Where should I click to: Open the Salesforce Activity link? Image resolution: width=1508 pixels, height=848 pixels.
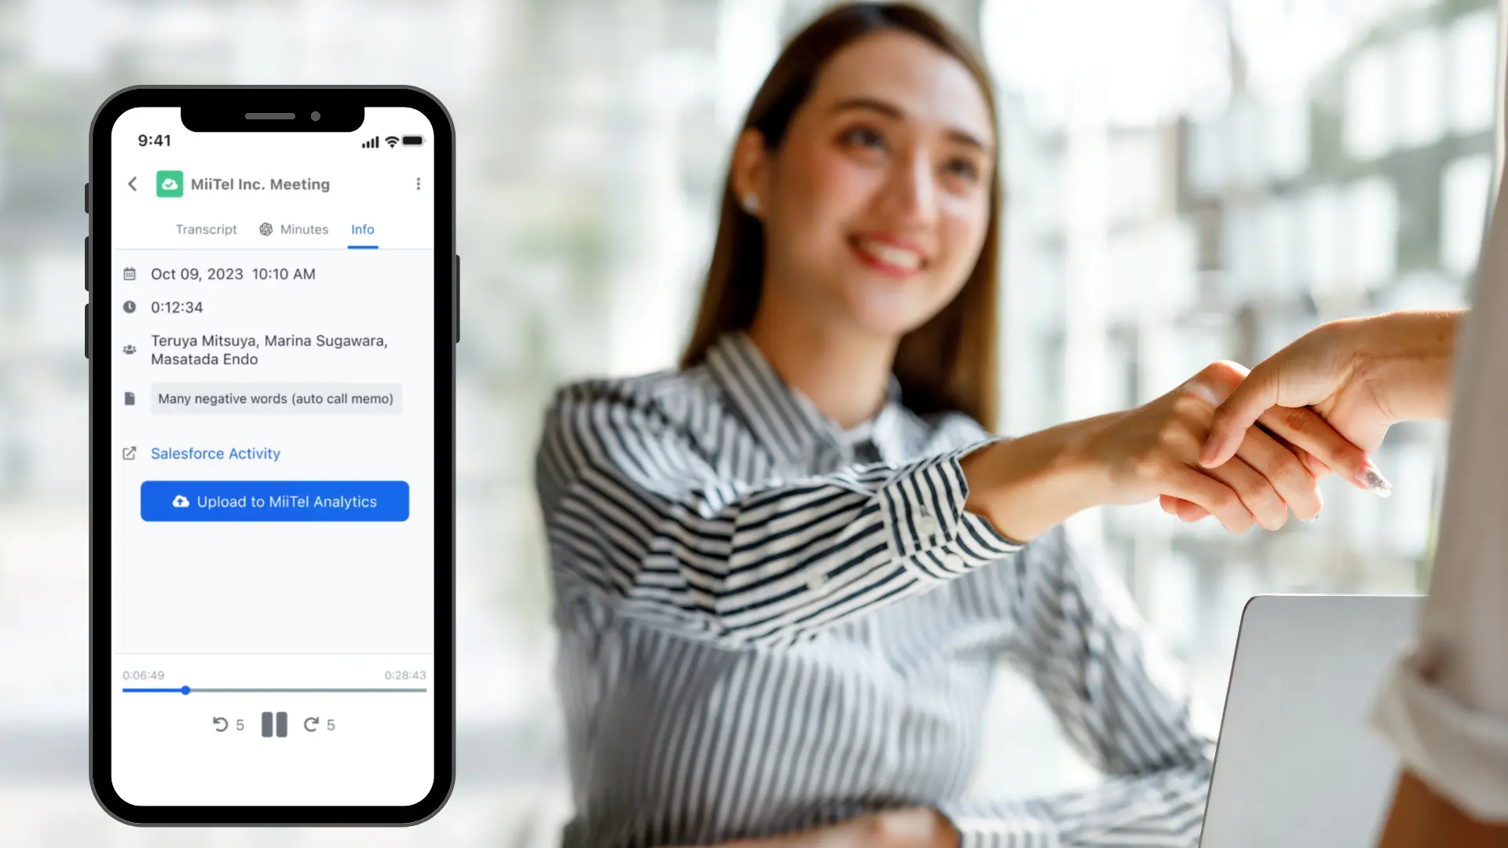click(x=214, y=452)
